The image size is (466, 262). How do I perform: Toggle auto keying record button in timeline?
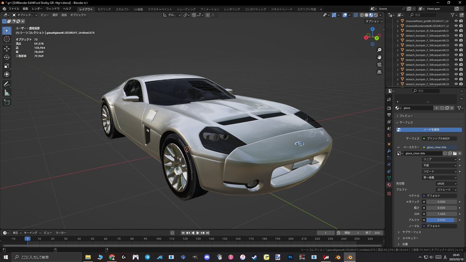coord(172,233)
